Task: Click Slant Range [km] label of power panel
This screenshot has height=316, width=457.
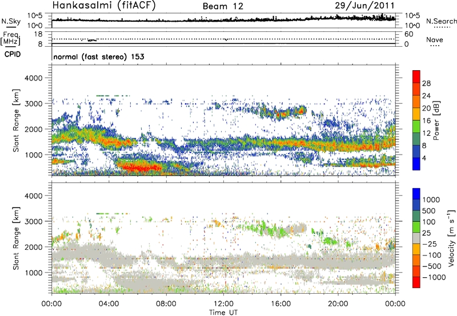Action: (x=16, y=120)
